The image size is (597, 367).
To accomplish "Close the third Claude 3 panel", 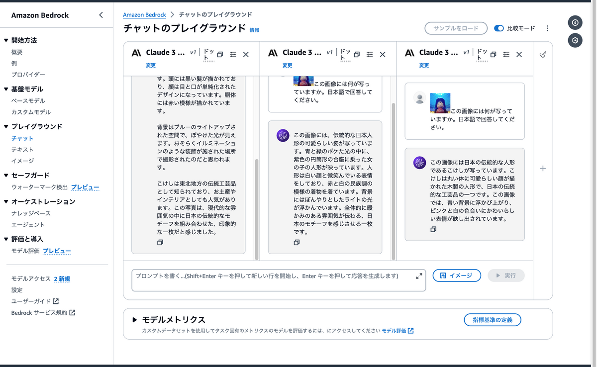I will coord(519,55).
